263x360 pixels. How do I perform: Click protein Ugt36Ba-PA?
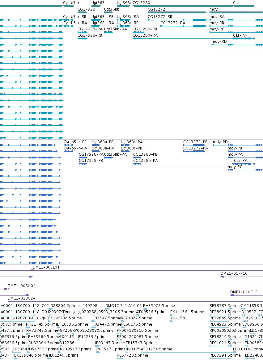click(x=103, y=148)
